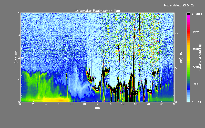Click the black top of the colorbar
Image resolution: width=205 pixels, height=128 pixels.
[x=188, y=14]
